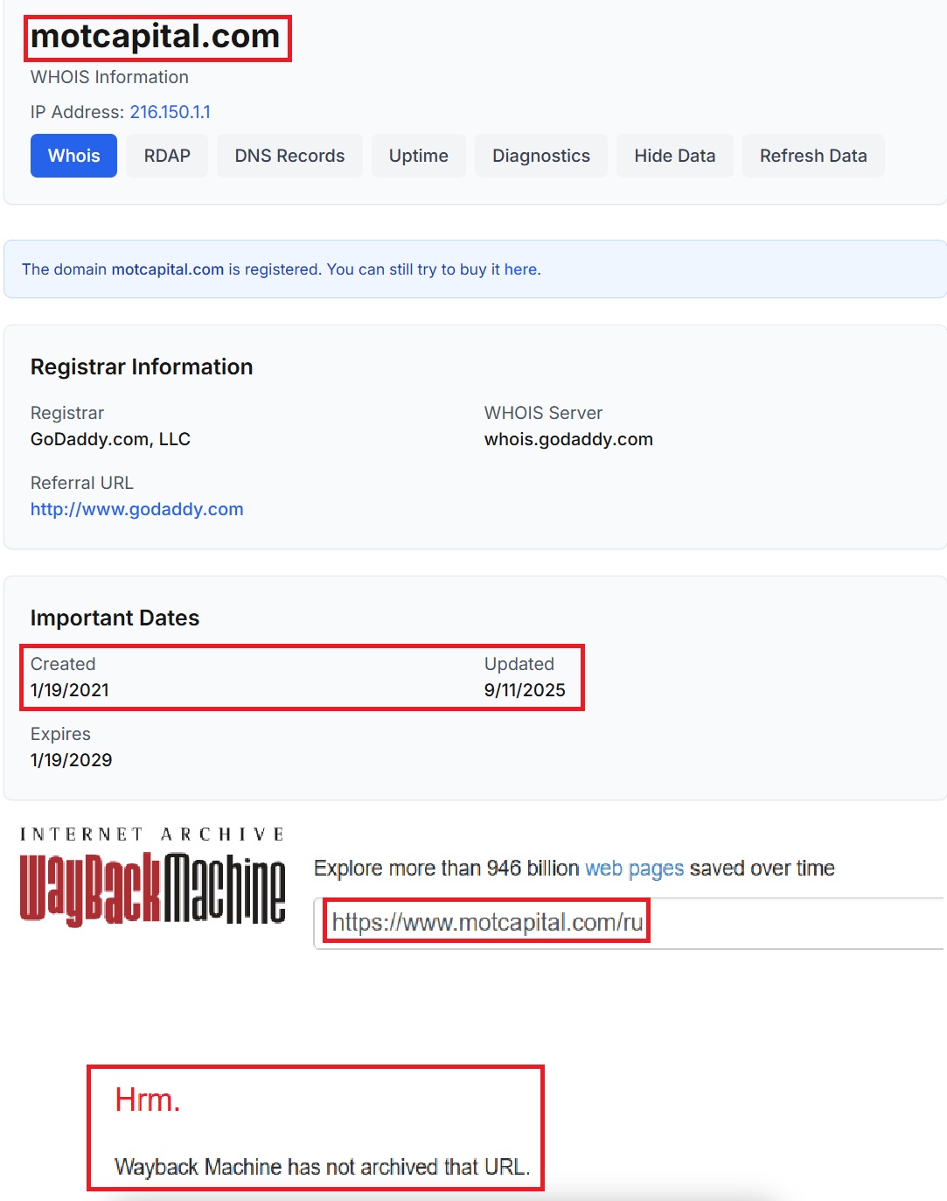Click the Updated date 9/11/2025
This screenshot has height=1201, width=947.
(525, 690)
